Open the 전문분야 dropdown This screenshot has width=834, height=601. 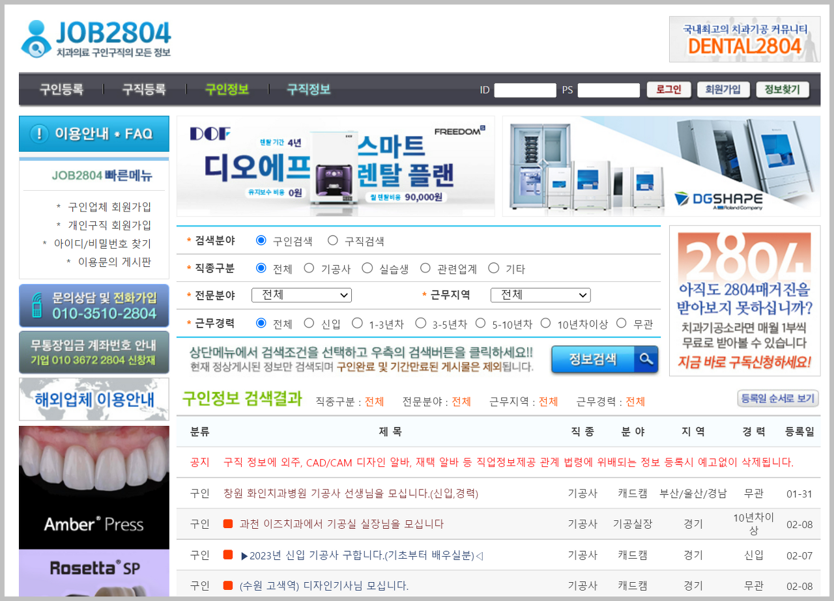point(302,295)
